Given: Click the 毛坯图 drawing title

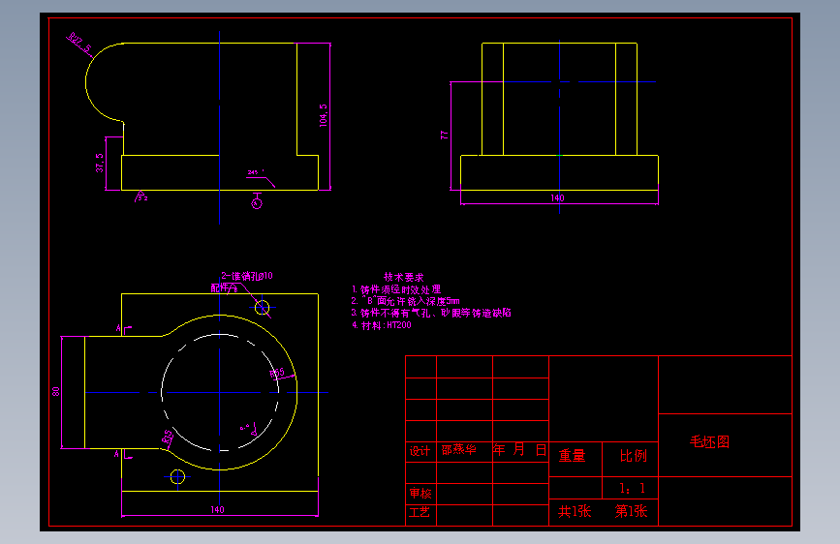Looking at the screenshot, I should tap(709, 441).
